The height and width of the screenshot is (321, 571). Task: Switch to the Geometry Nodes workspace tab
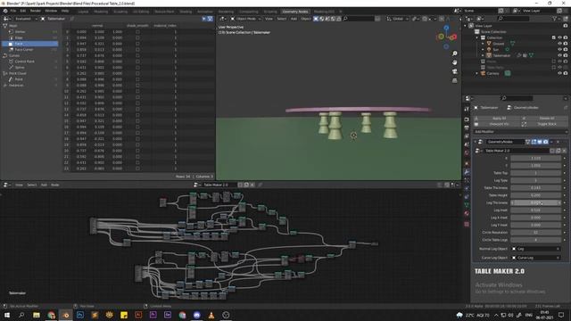[x=295, y=12]
